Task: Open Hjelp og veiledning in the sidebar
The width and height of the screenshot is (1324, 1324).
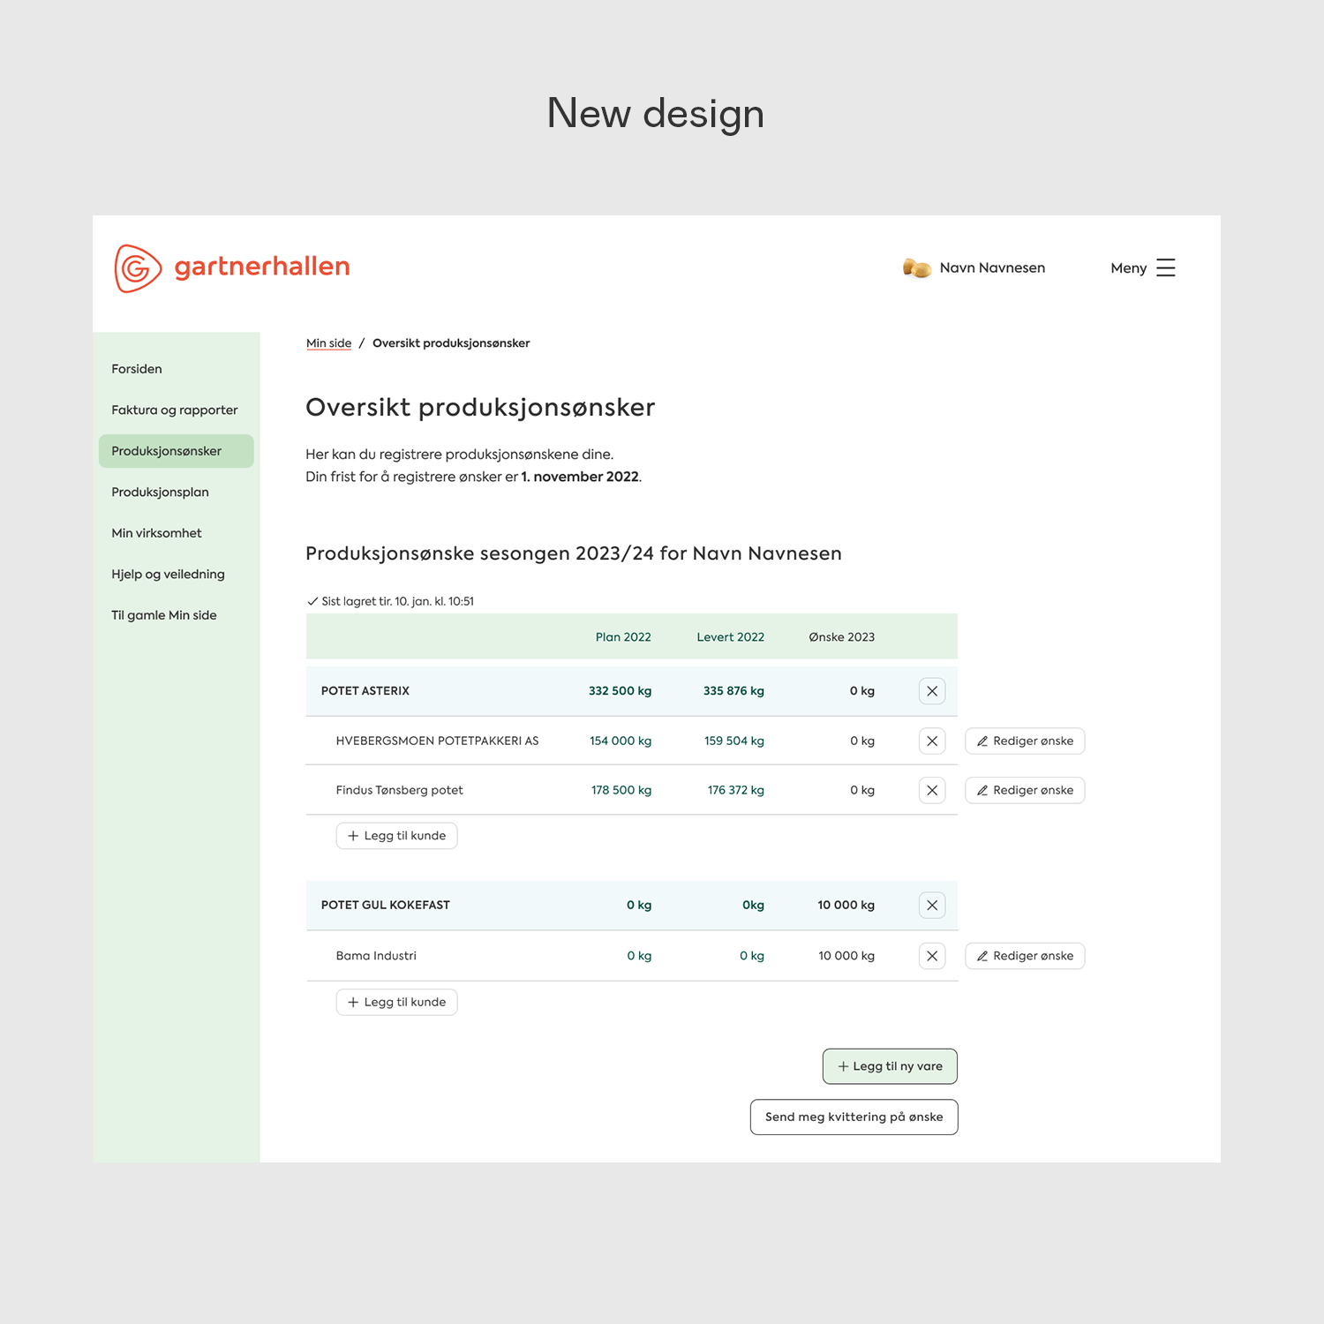Action: (x=168, y=575)
